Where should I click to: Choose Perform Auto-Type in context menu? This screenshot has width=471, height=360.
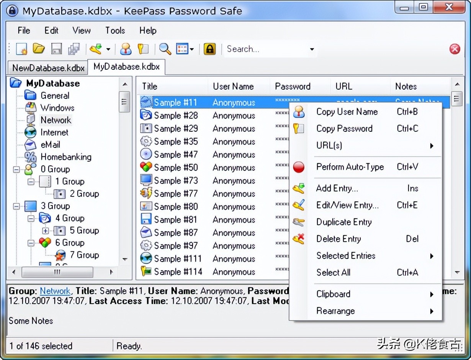tap(365, 167)
